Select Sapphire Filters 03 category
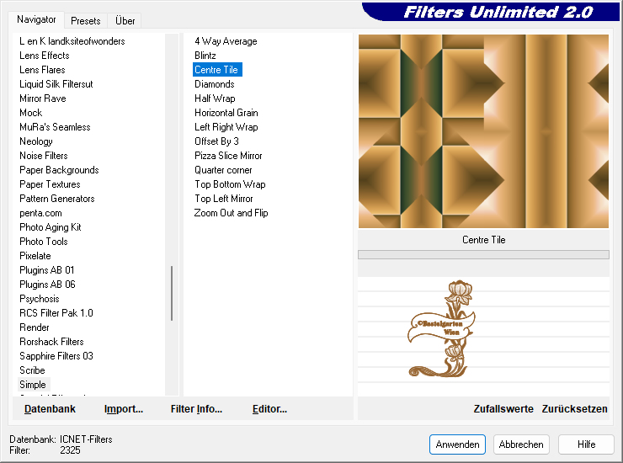The height and width of the screenshot is (463, 623). pyautogui.click(x=56, y=356)
